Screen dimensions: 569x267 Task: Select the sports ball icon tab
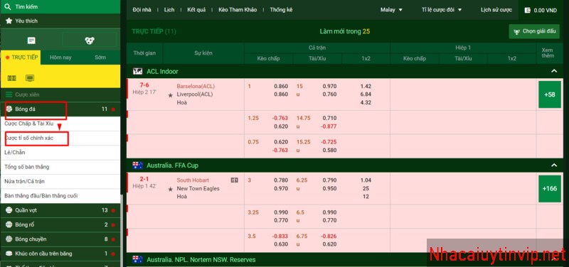[x=90, y=40]
